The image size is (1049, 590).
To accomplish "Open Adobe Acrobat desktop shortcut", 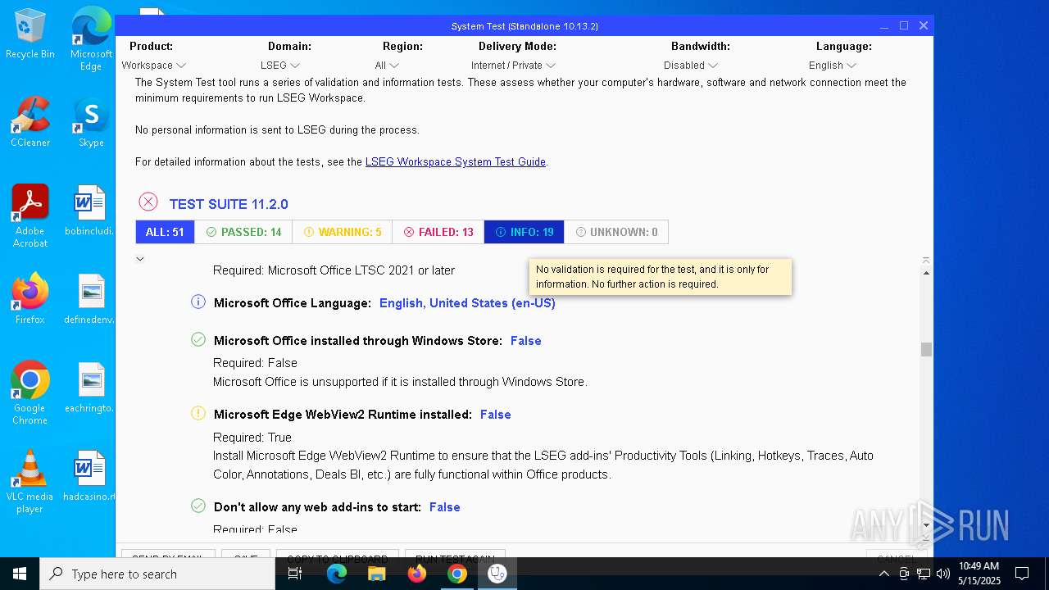I will click(30, 216).
